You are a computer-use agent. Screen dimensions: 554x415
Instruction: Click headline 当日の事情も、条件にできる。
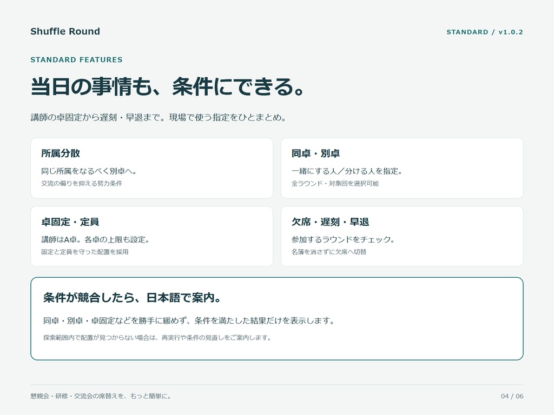168,86
